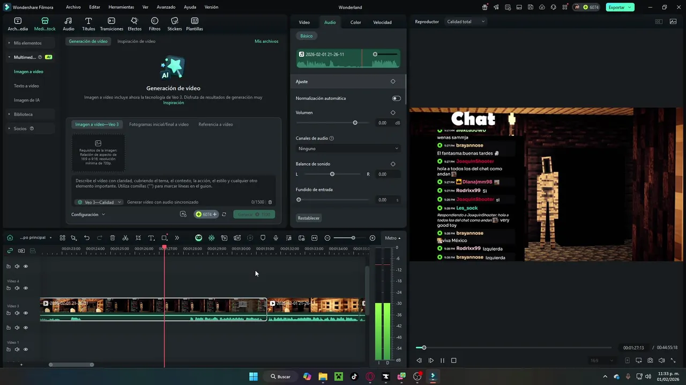Screen dimensions: 686x385
Task: Open the Avanzado menu
Action: [166, 7]
